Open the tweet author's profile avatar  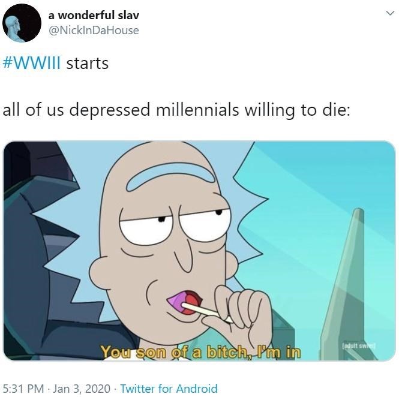(22, 23)
